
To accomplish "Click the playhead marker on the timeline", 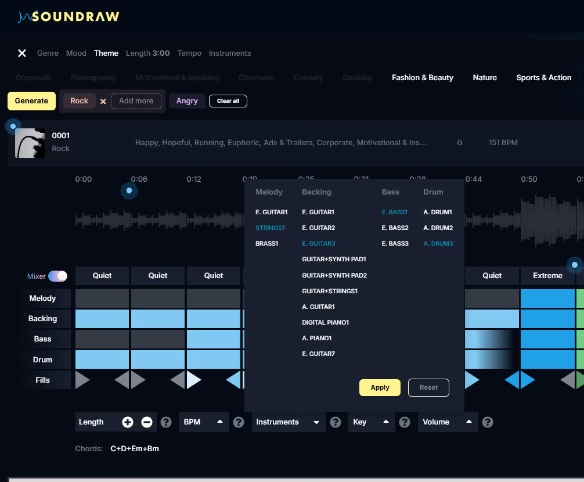I will tap(129, 190).
